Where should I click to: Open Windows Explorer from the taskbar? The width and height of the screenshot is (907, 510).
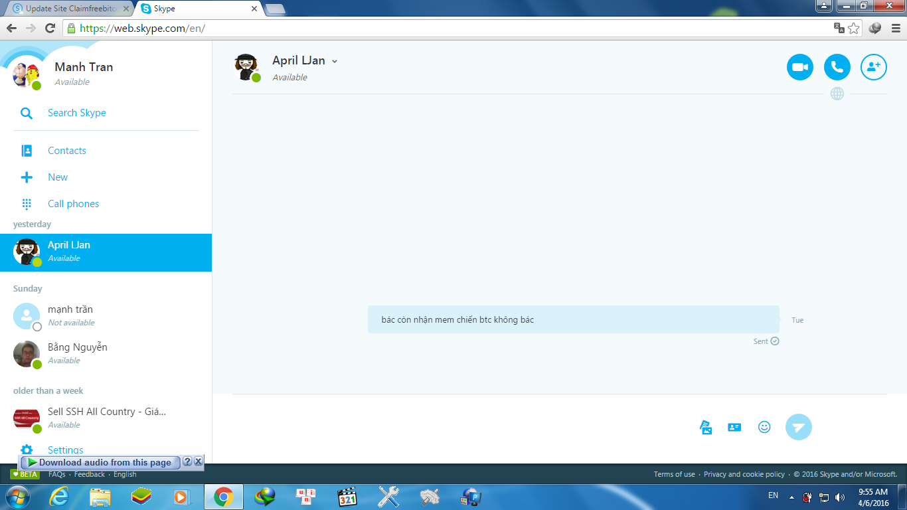pyautogui.click(x=100, y=497)
